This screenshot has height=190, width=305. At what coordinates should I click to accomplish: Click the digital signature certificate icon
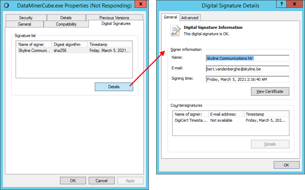[175, 31]
